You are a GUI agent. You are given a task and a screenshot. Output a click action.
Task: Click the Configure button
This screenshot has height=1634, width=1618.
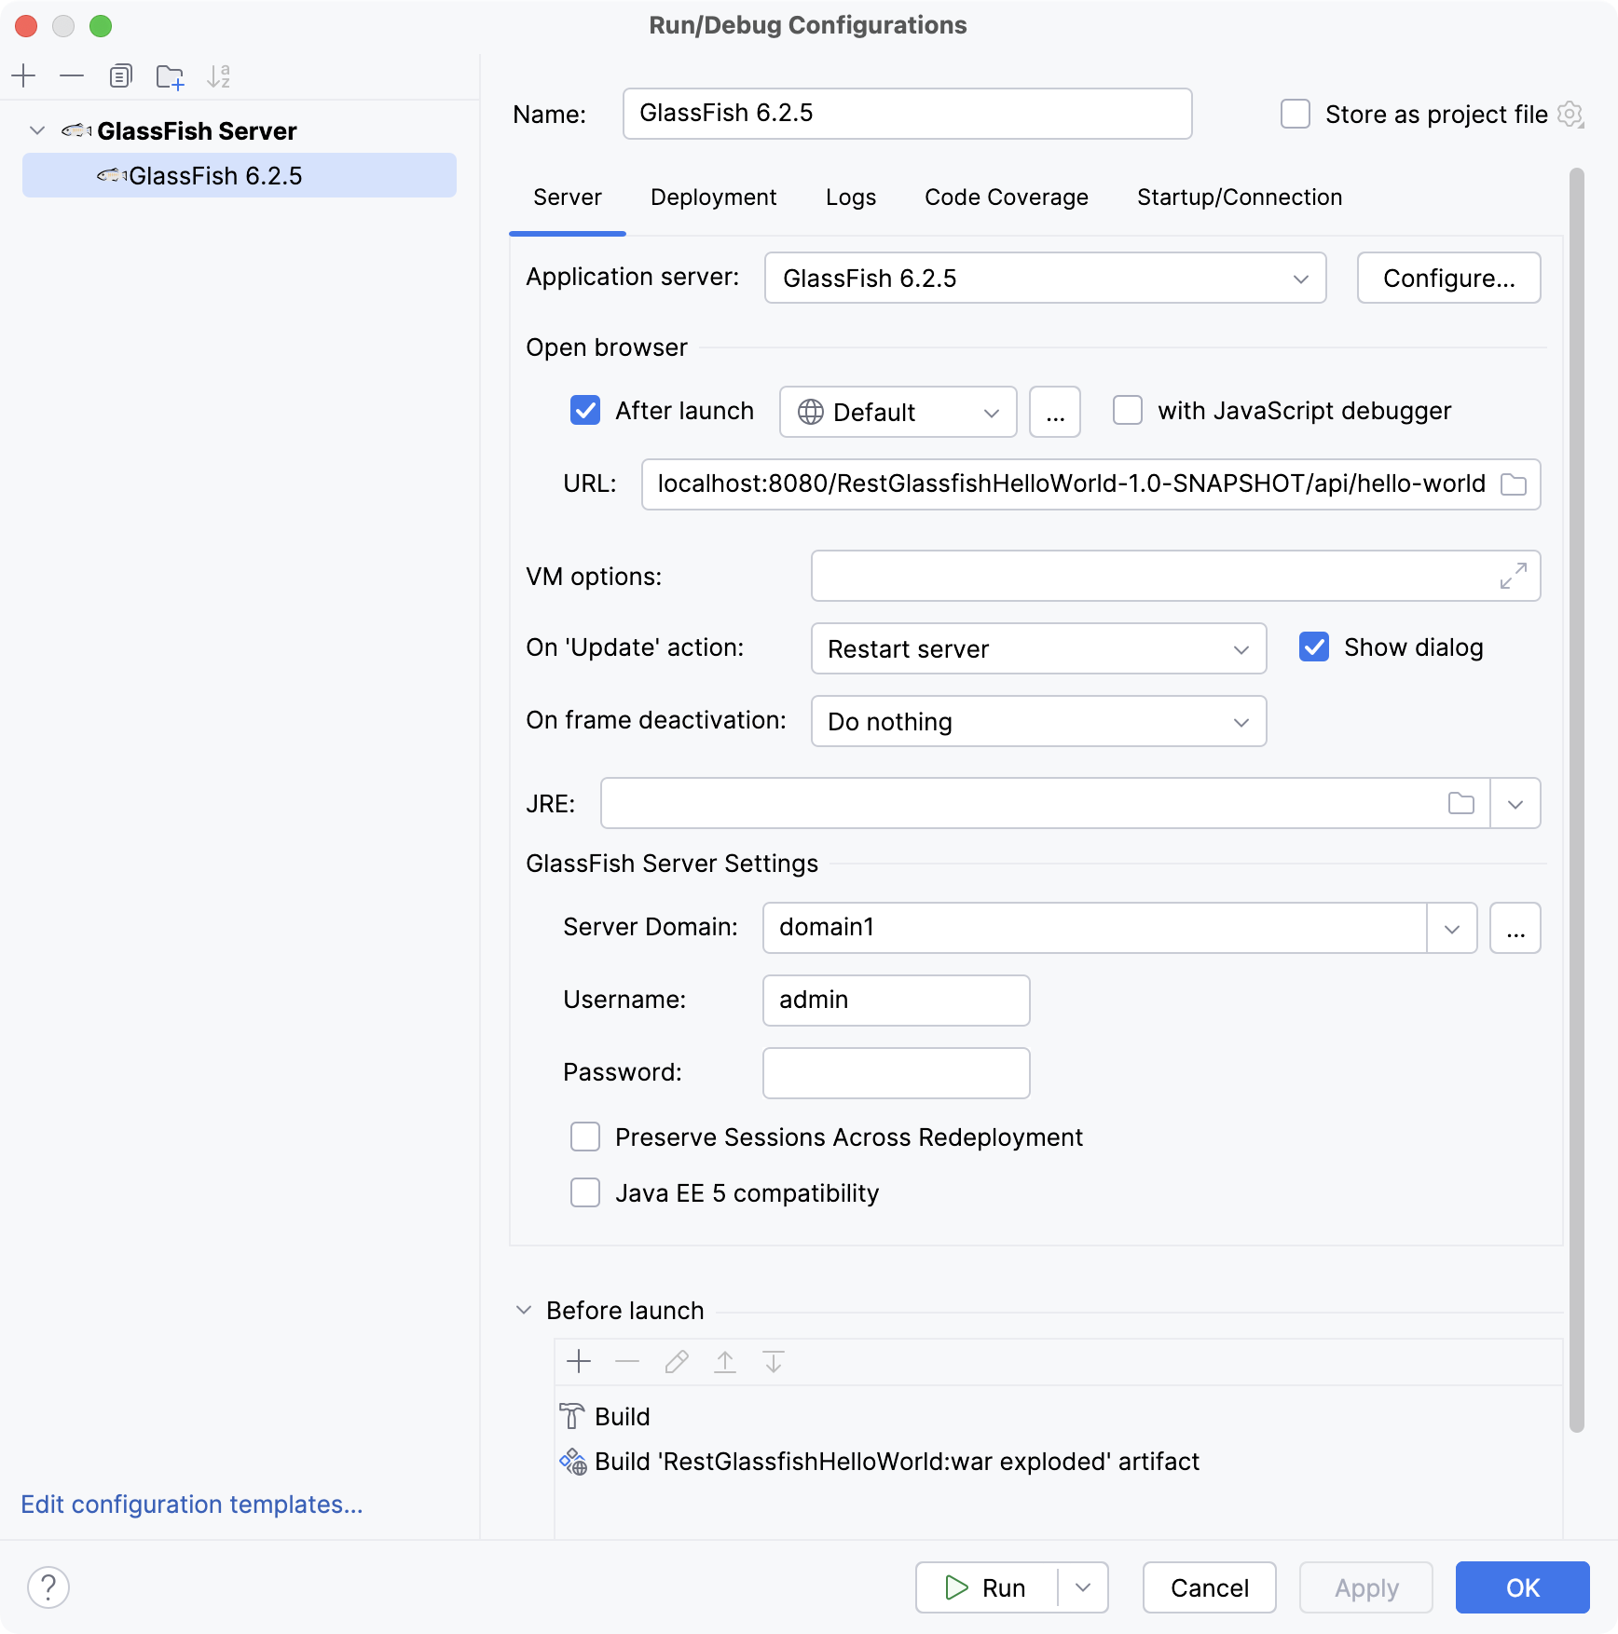tap(1447, 278)
